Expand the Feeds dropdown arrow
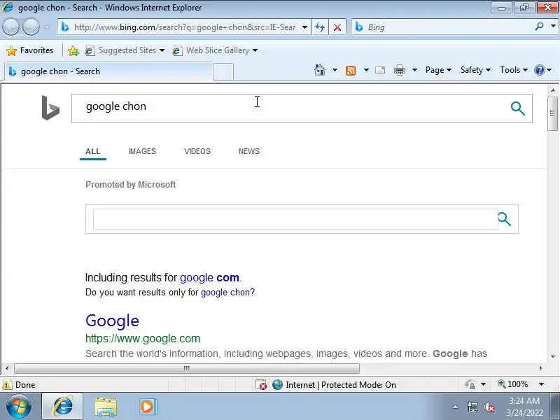 pos(366,70)
